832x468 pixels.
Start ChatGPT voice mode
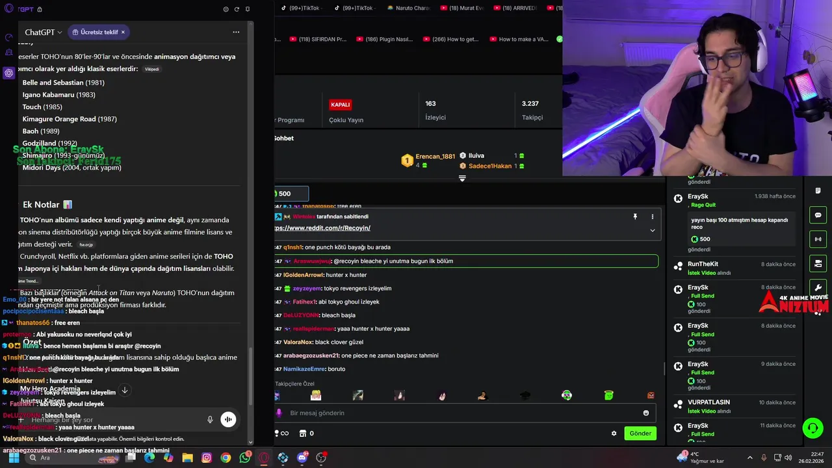(x=228, y=420)
